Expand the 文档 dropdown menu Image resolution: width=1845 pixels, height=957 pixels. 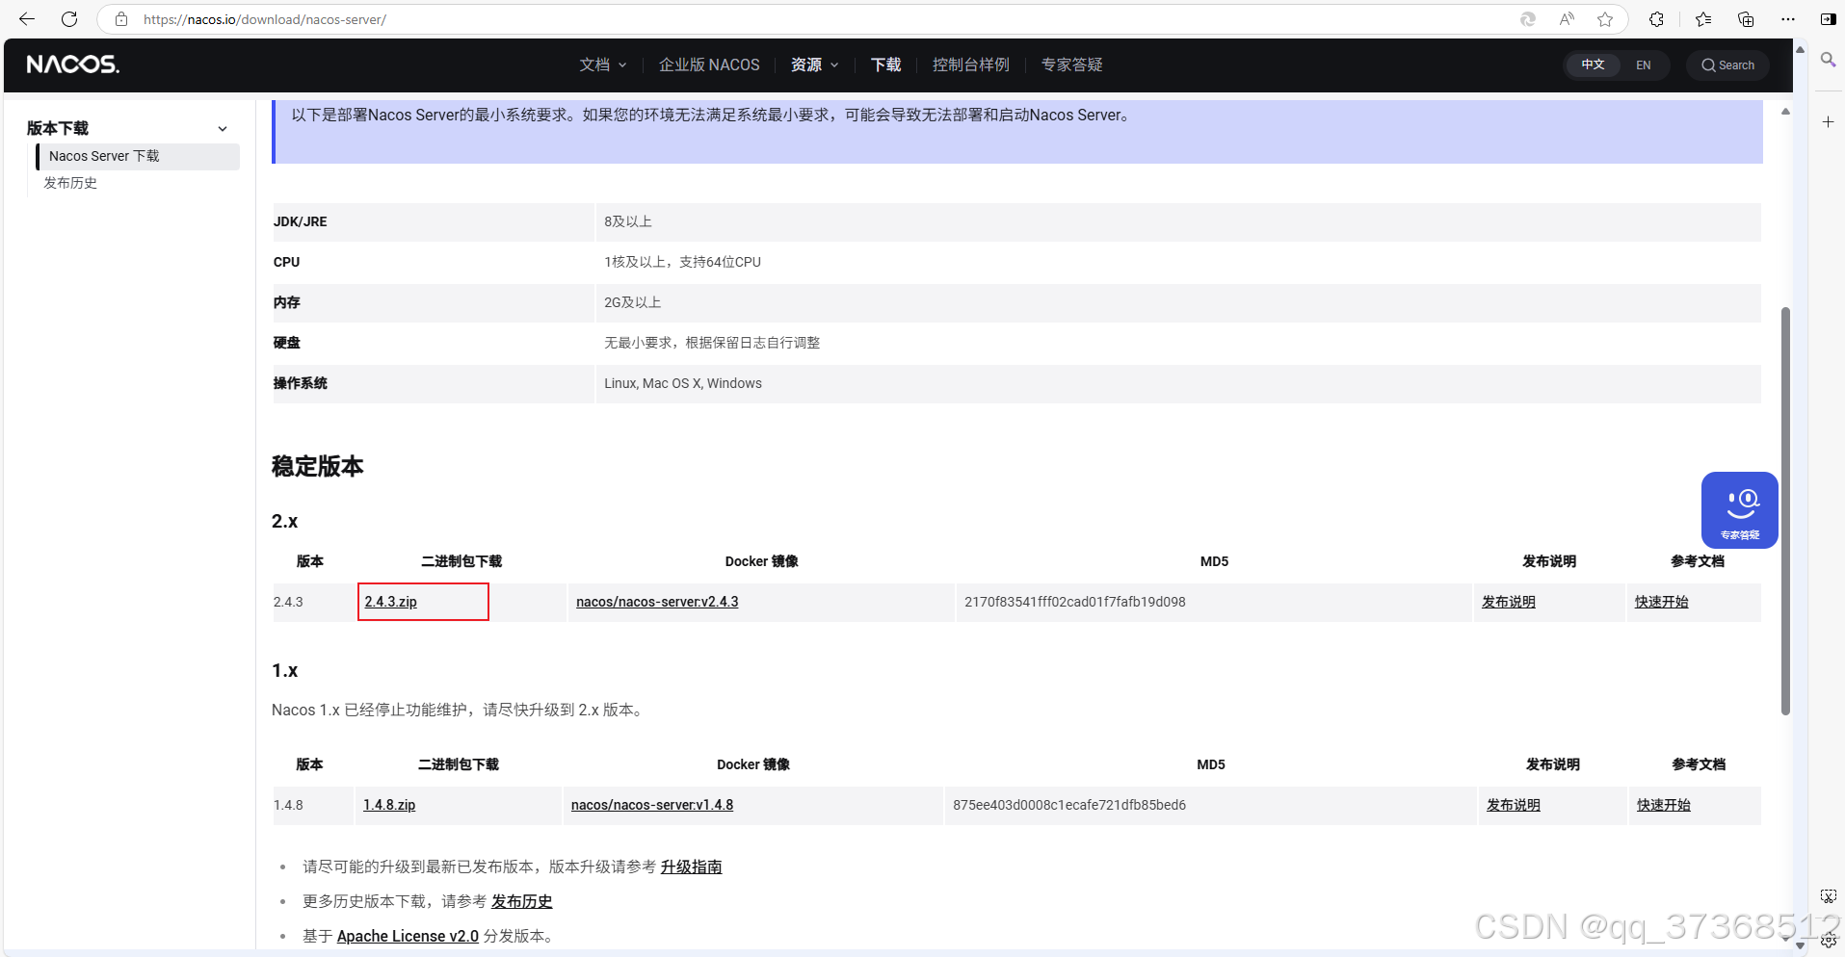(x=603, y=65)
